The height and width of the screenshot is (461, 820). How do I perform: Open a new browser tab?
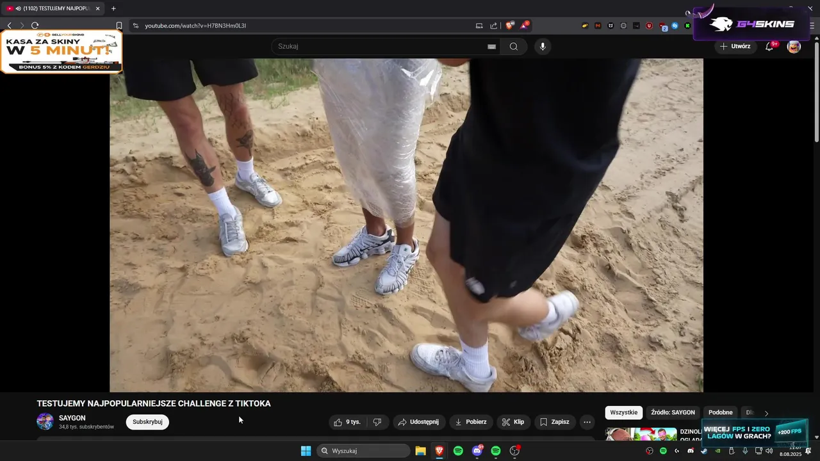[113, 8]
